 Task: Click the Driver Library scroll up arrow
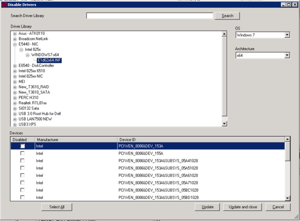(225, 34)
